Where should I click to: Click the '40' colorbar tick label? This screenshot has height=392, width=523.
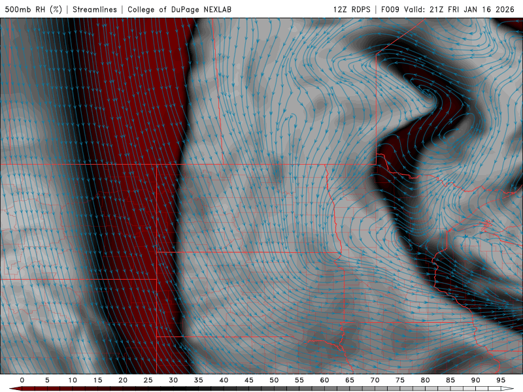coord(224,380)
